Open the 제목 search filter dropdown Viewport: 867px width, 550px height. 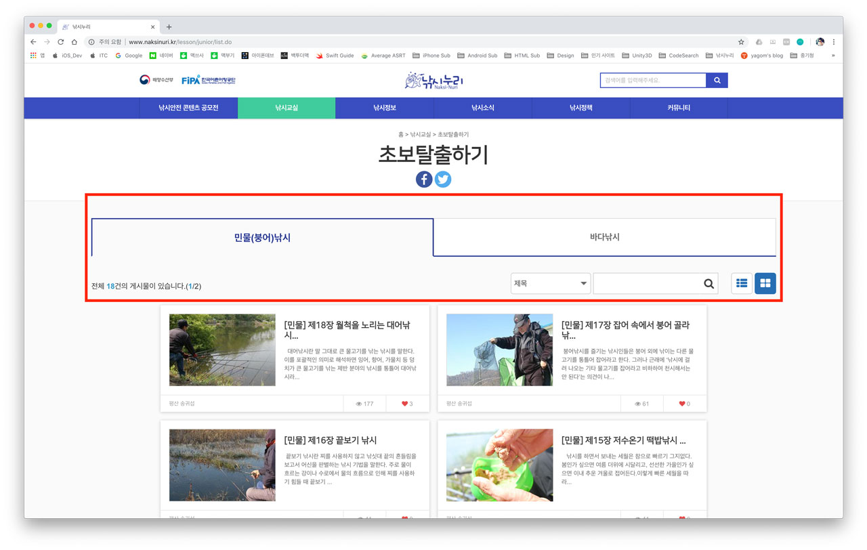[550, 283]
